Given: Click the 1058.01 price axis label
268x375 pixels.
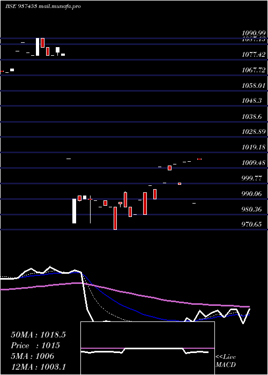Looking at the screenshot, I should pyautogui.click(x=254, y=85).
